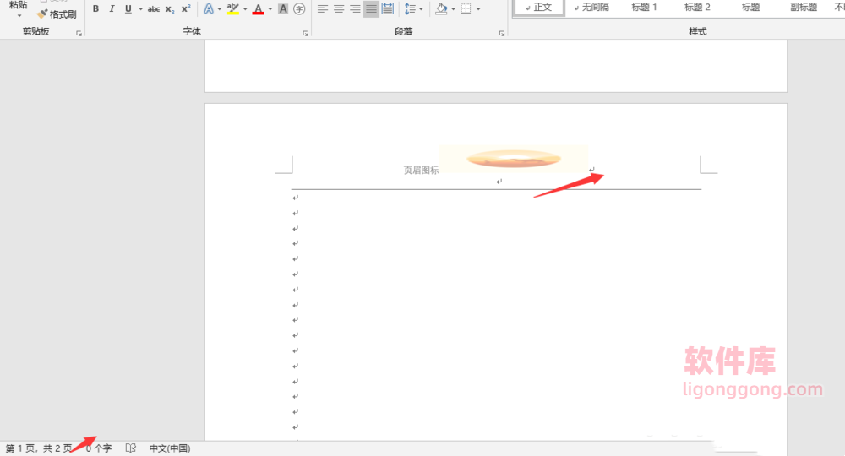The image size is (845, 456).
Task: Open the paste 粘贴 dropdown arrow
Action: [x=19, y=15]
